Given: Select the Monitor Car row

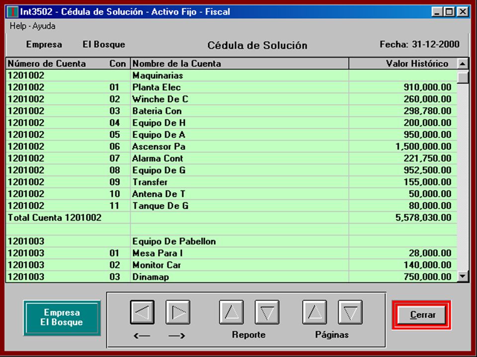Looking at the screenshot, I should pyautogui.click(x=232, y=265).
